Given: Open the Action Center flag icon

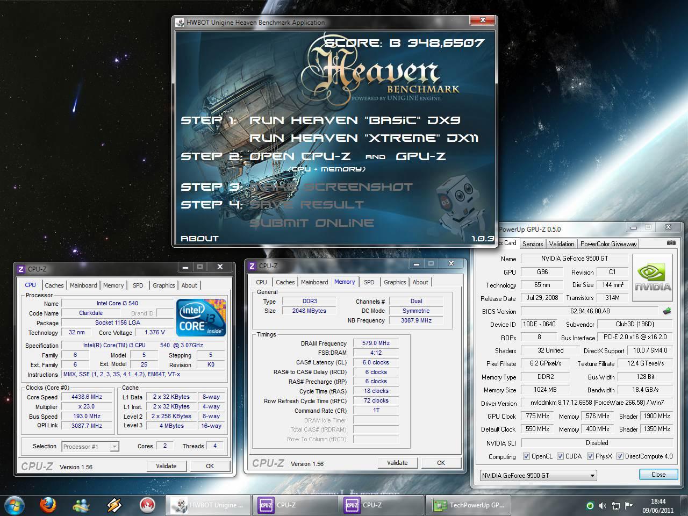Looking at the screenshot, I should click(x=629, y=506).
